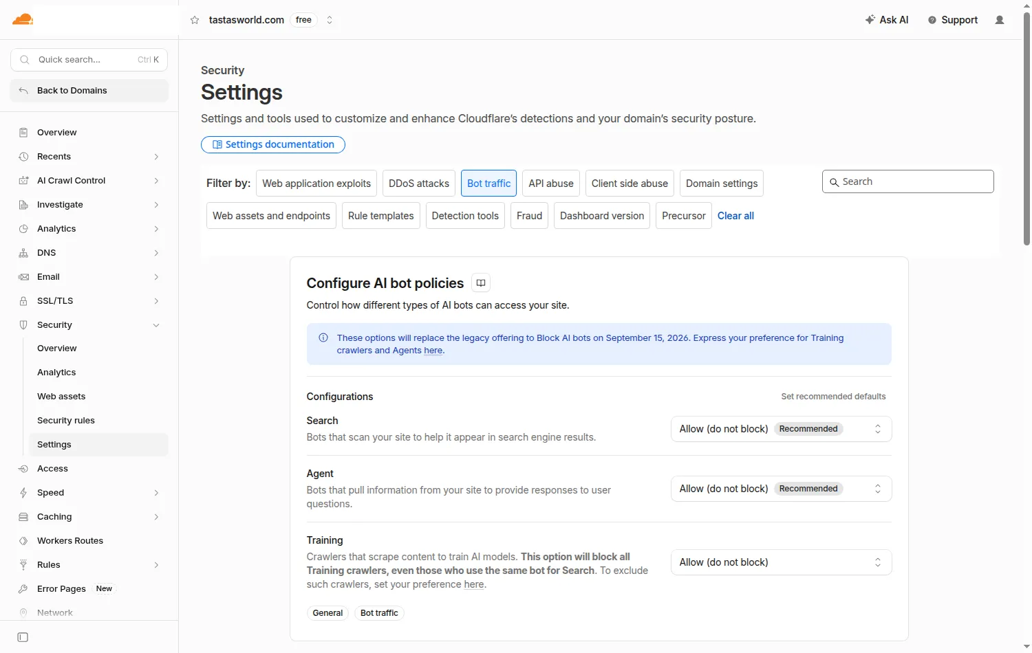Filter by Rule templates
1032x653 pixels.
tap(381, 216)
